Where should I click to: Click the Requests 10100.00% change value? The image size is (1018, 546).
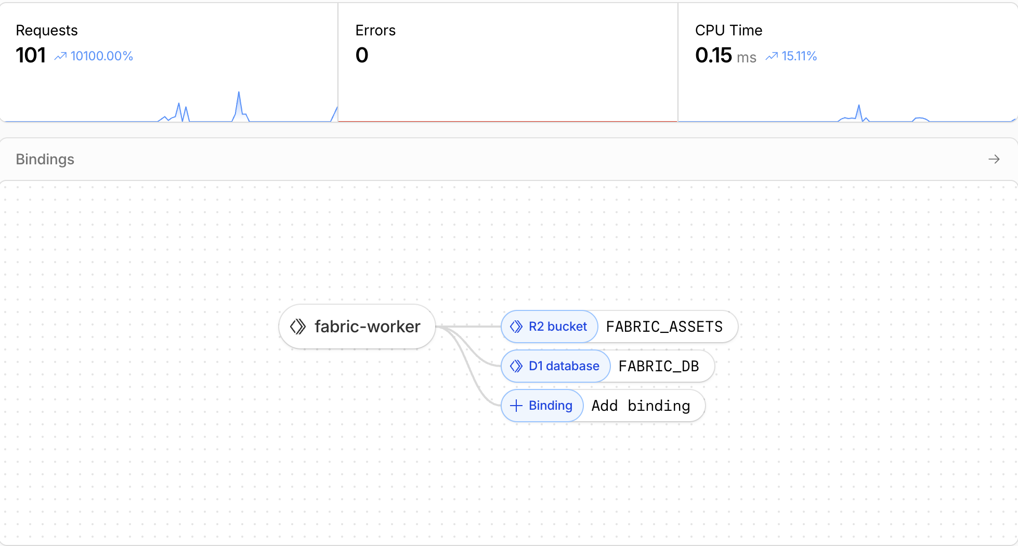tap(102, 56)
